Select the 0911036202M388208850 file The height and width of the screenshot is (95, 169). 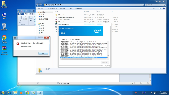pos(66,17)
